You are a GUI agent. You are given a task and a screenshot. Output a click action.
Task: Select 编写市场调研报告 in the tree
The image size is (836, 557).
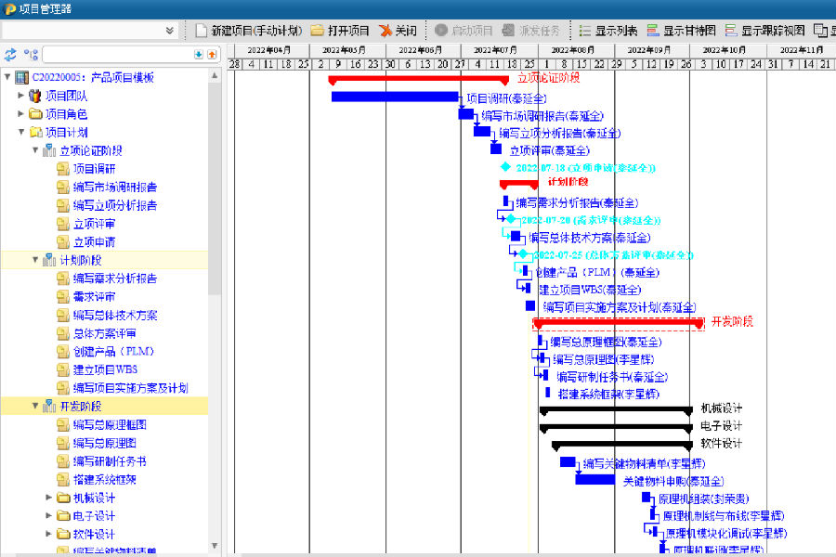point(115,188)
